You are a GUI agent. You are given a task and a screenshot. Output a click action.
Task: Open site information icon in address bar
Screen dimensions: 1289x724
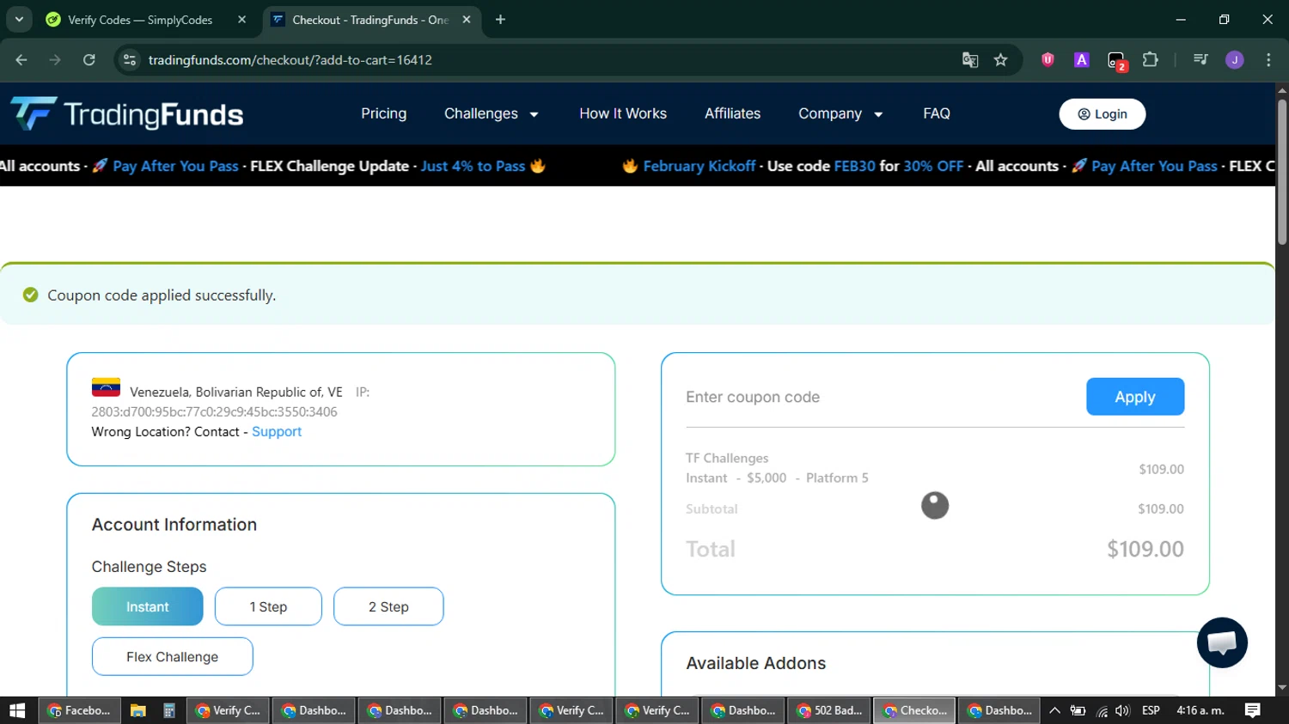coord(130,60)
